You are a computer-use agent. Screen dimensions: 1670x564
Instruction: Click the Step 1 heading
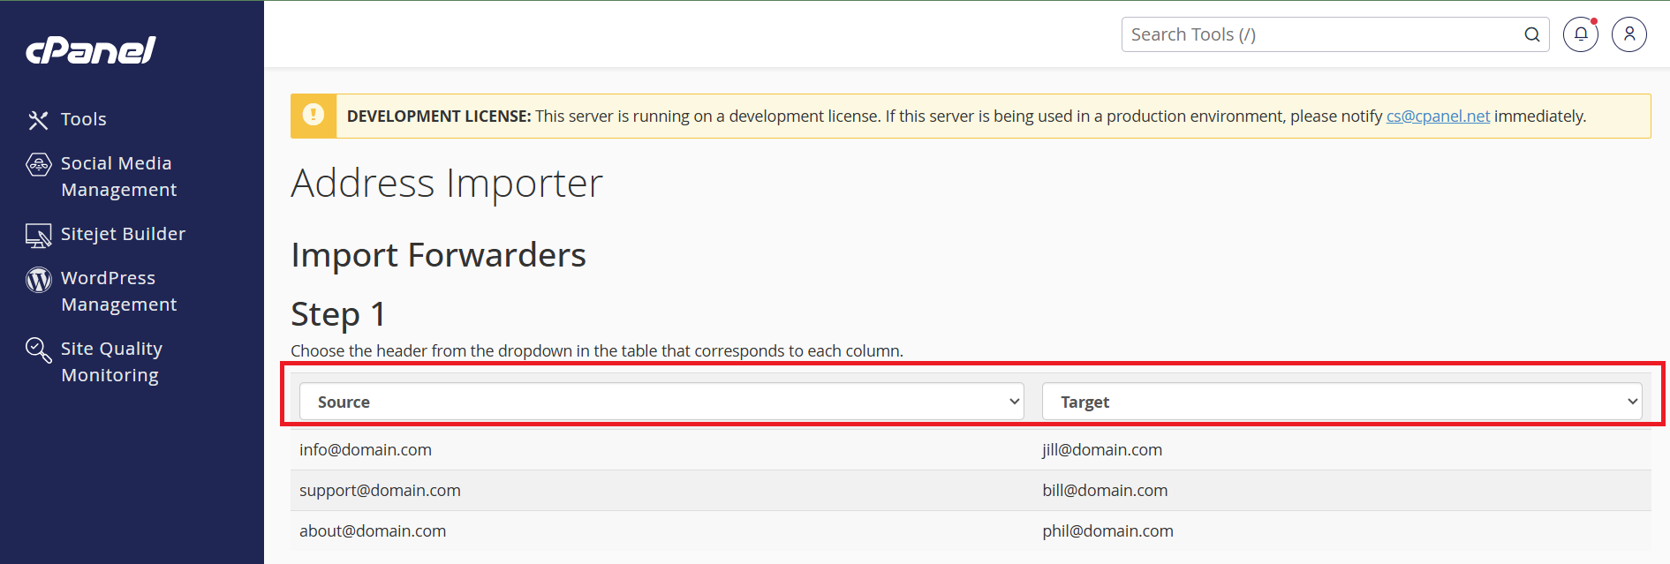(338, 314)
